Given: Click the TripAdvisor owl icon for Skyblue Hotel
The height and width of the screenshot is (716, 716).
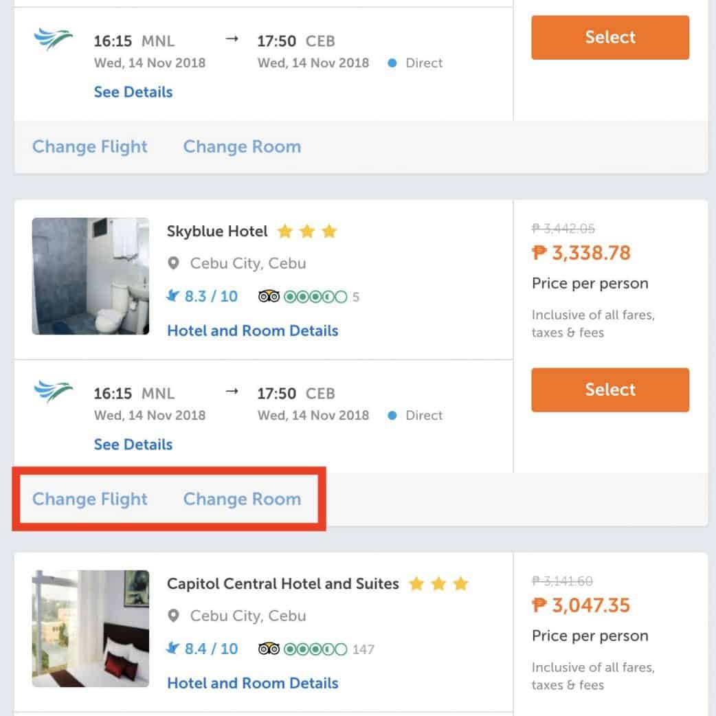Looking at the screenshot, I should [269, 297].
